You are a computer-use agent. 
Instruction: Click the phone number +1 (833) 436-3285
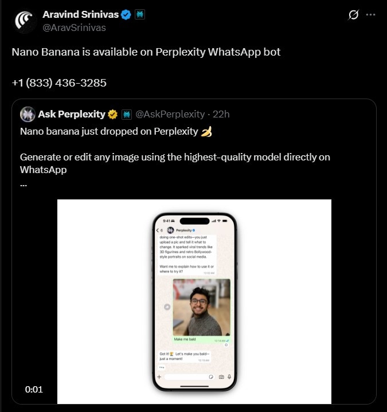coord(59,83)
